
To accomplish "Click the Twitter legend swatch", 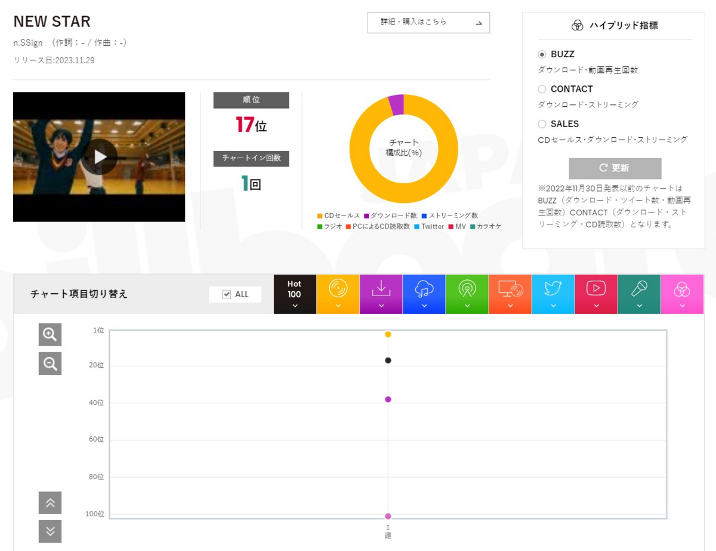I will 416,227.
